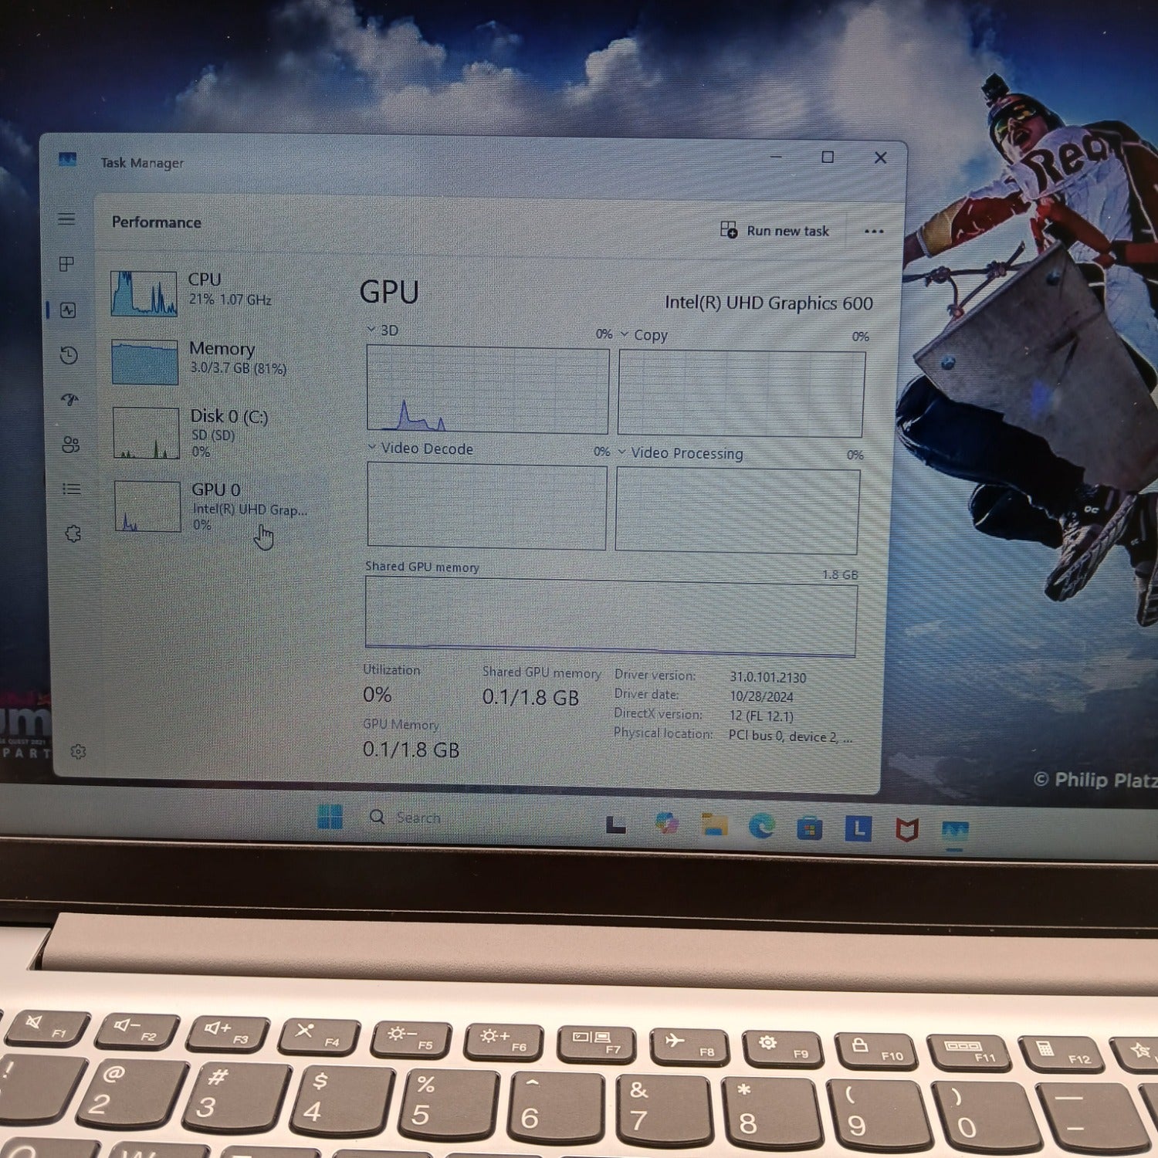
Task: Open the Users page icon
Action: coord(71,445)
